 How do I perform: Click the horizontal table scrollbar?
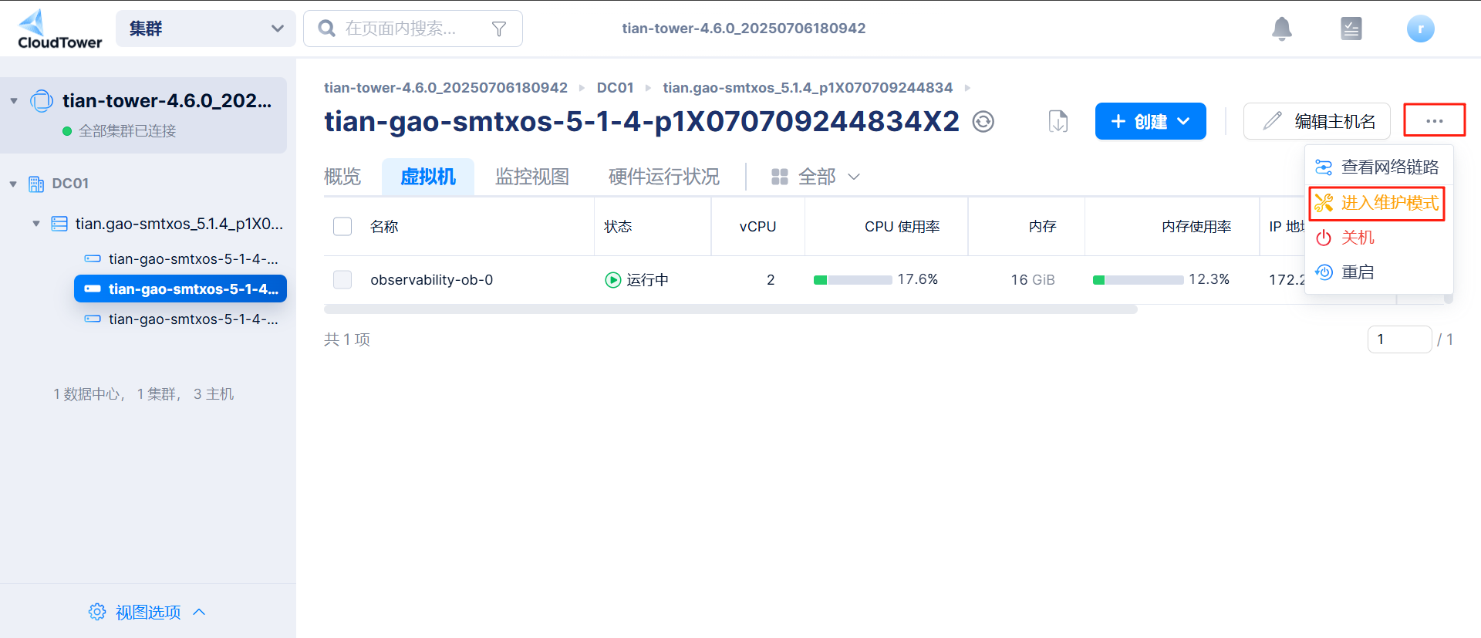(730, 309)
